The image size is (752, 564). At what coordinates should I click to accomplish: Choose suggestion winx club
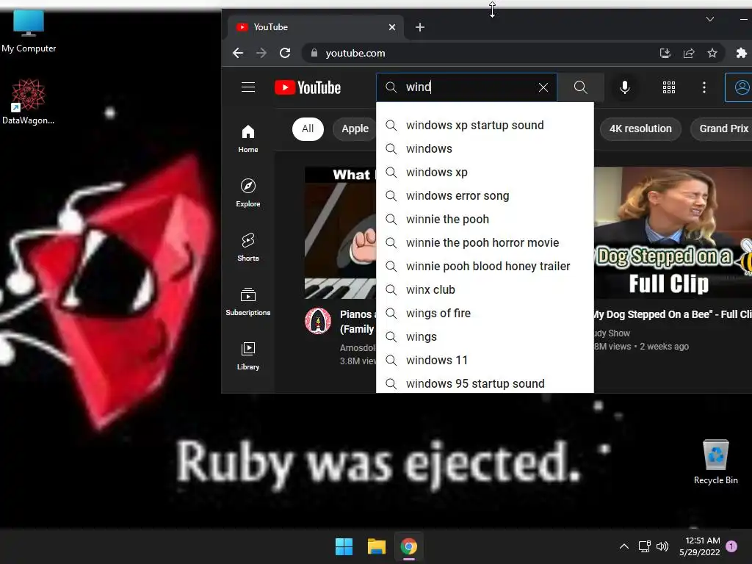tap(485, 289)
